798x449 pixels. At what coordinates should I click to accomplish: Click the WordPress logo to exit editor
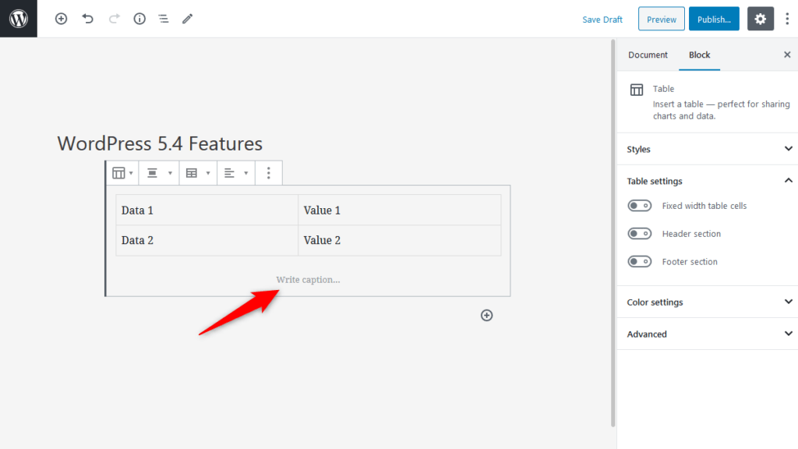coord(19,19)
